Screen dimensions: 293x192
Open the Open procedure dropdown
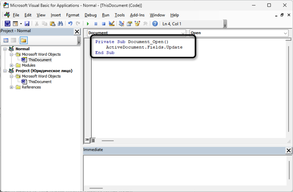coord(285,33)
